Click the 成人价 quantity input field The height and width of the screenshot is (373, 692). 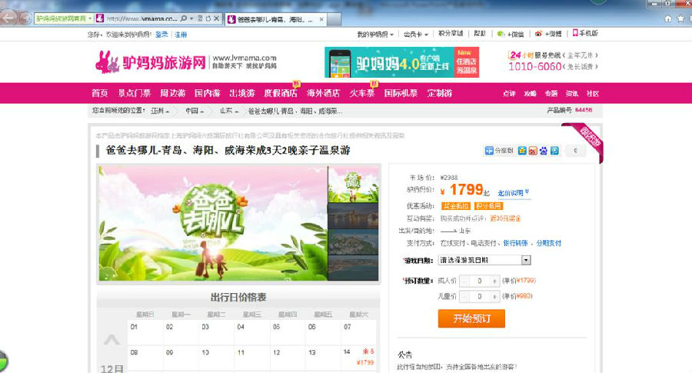(480, 281)
